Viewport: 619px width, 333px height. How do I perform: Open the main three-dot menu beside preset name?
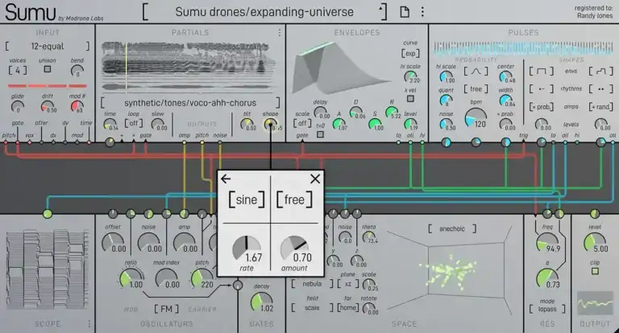click(x=422, y=12)
